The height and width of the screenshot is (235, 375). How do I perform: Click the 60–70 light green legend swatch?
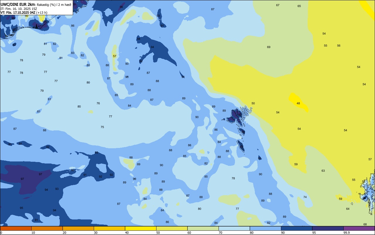pos(203,228)
